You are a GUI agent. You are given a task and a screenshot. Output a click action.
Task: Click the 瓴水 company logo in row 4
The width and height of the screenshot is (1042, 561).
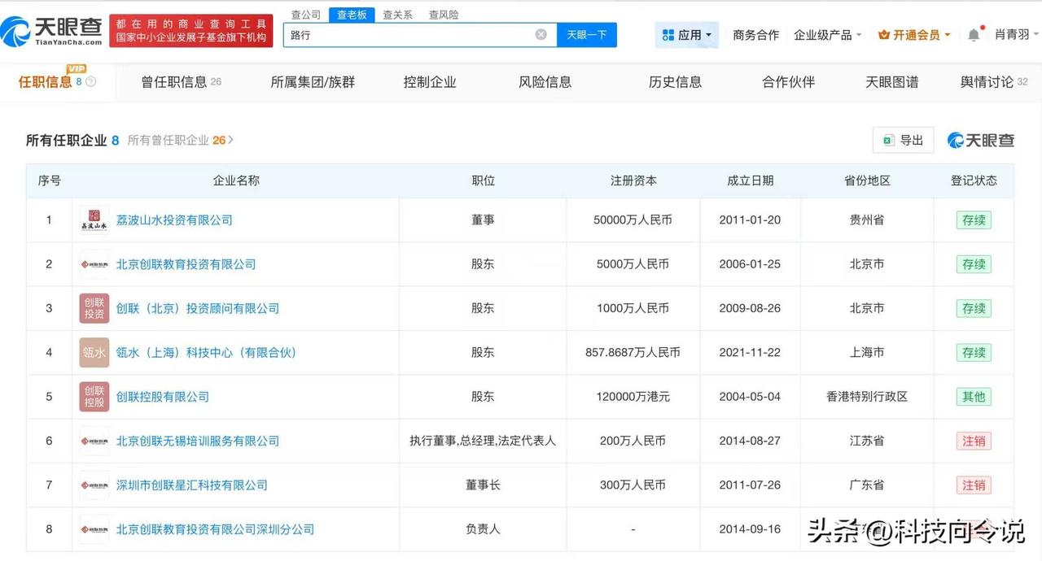pyautogui.click(x=94, y=352)
